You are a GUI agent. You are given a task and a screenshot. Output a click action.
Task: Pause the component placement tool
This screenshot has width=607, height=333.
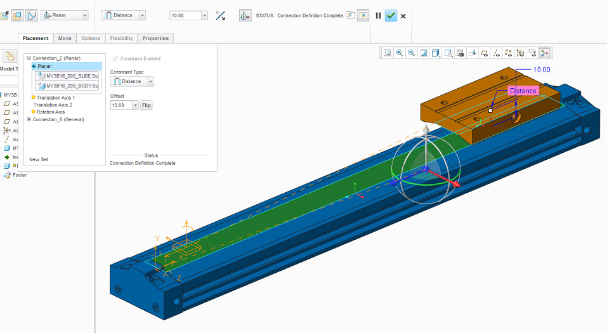[378, 16]
